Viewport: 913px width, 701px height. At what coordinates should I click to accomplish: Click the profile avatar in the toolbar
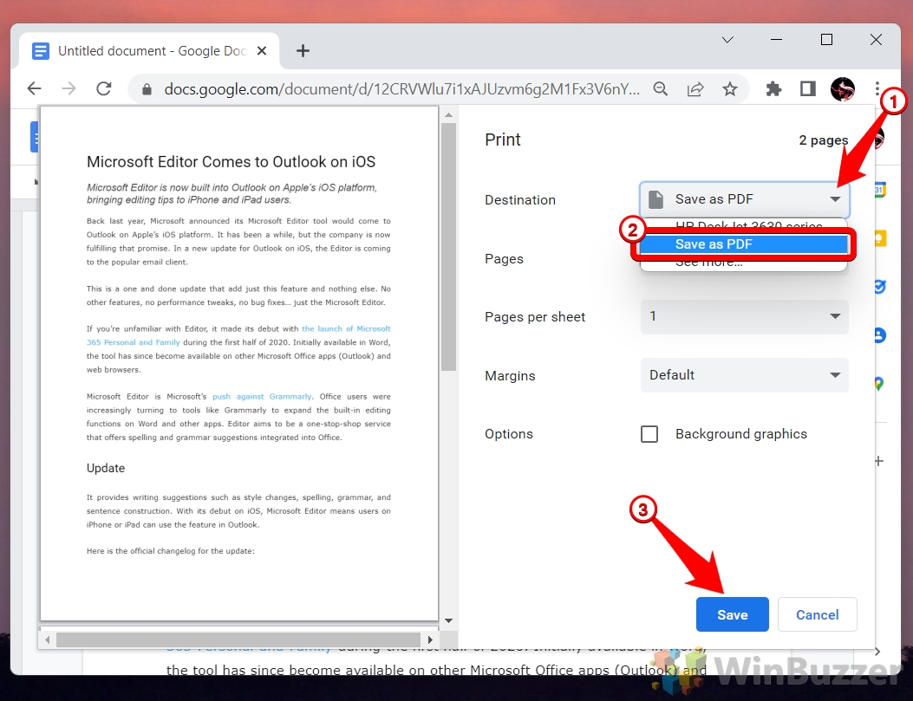point(842,88)
